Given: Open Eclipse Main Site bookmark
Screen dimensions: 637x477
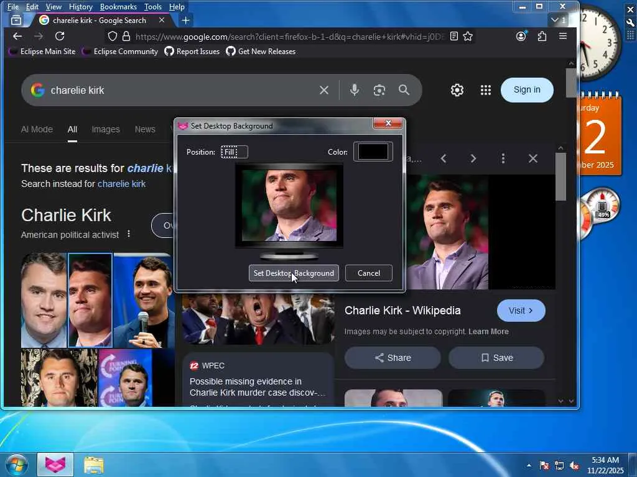Looking at the screenshot, I should [x=42, y=52].
